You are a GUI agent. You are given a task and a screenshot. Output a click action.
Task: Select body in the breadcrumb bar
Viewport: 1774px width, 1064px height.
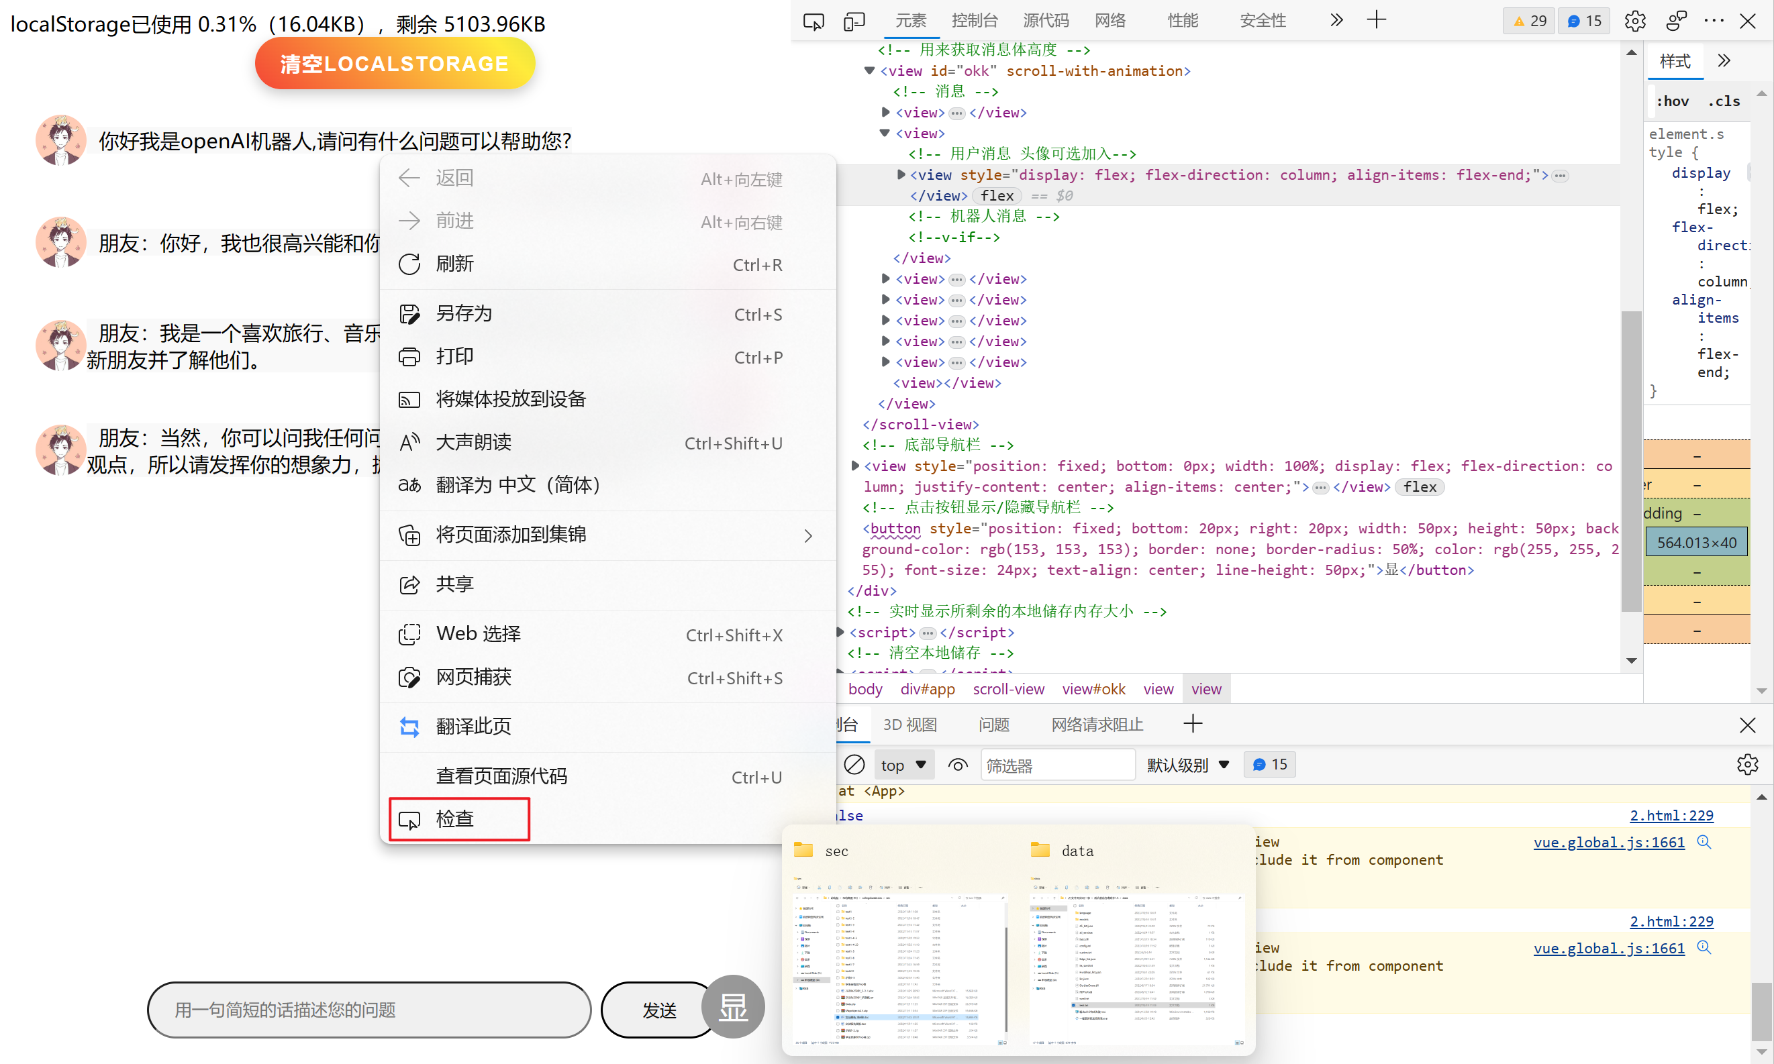click(865, 689)
